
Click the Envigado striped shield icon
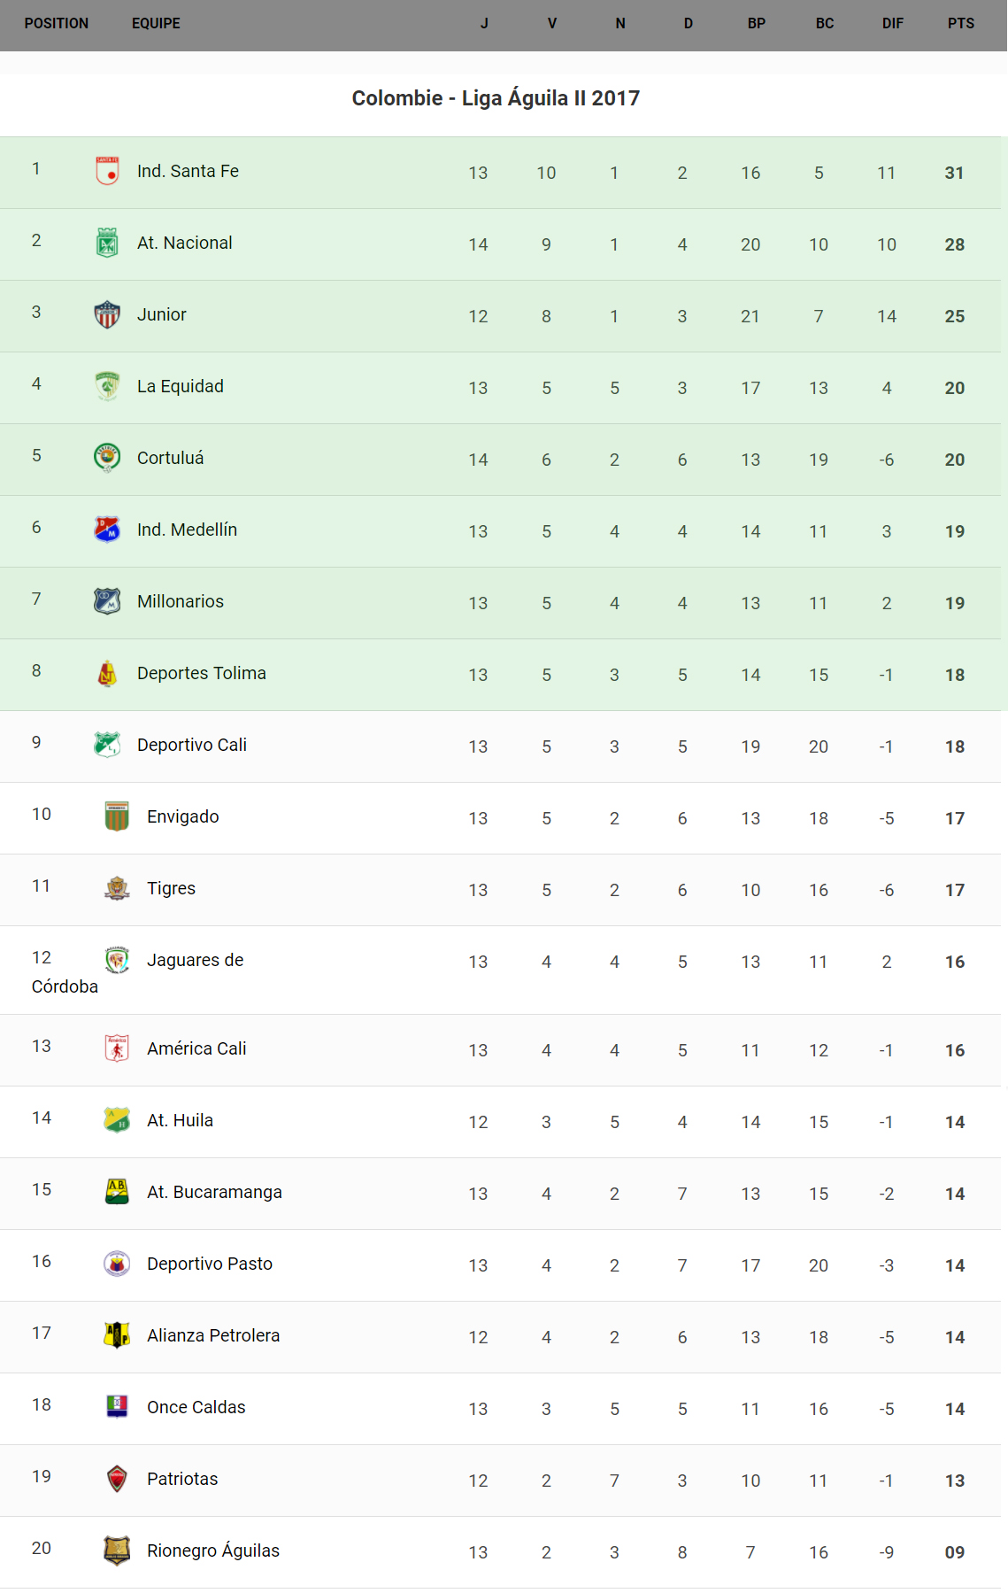[x=117, y=816]
